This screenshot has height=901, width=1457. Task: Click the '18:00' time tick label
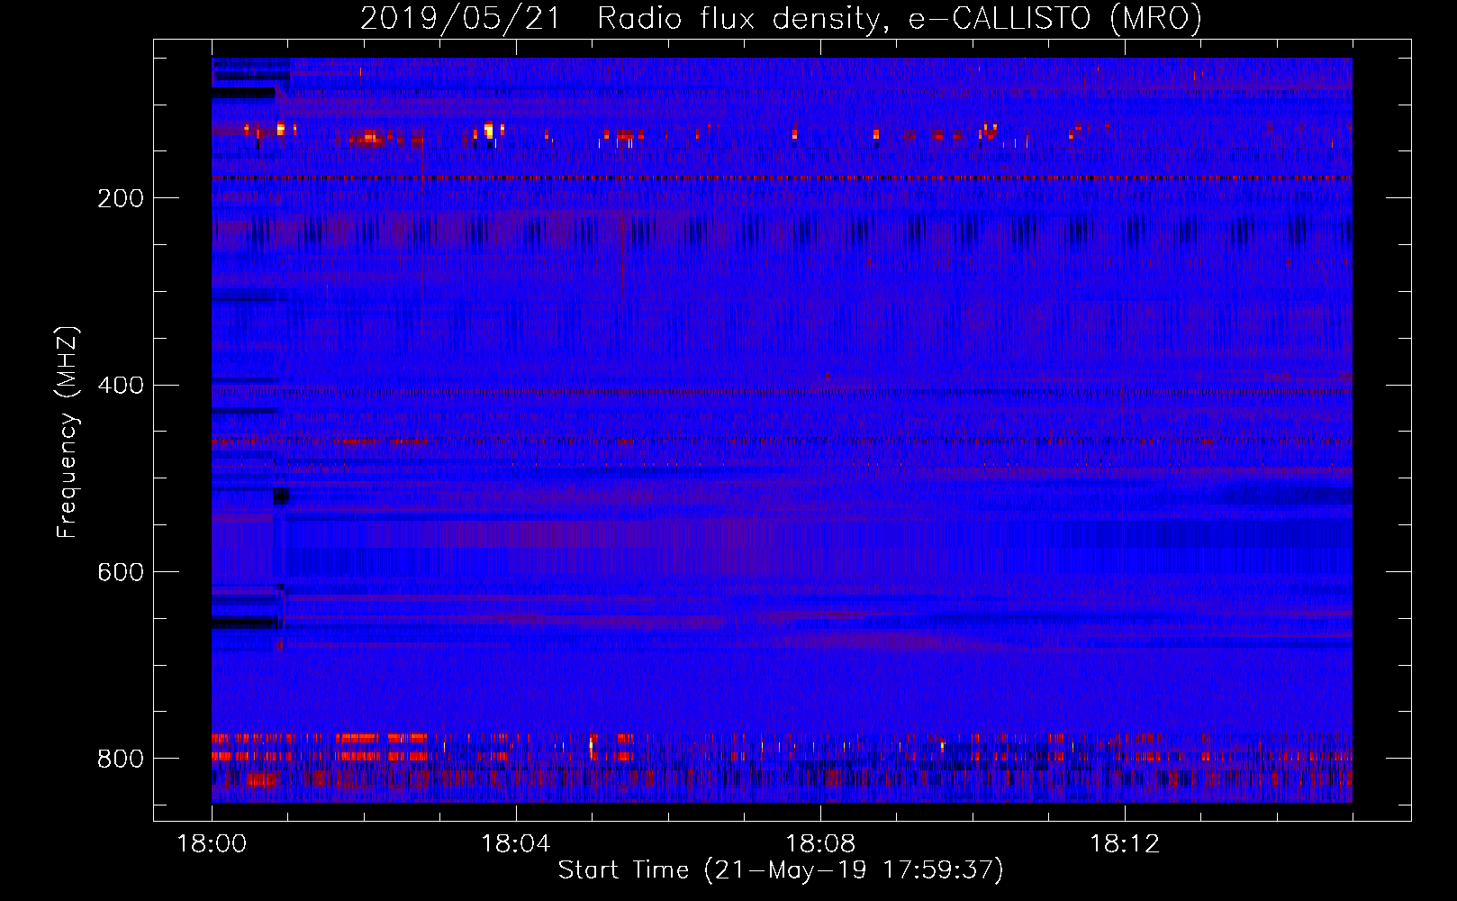[212, 844]
